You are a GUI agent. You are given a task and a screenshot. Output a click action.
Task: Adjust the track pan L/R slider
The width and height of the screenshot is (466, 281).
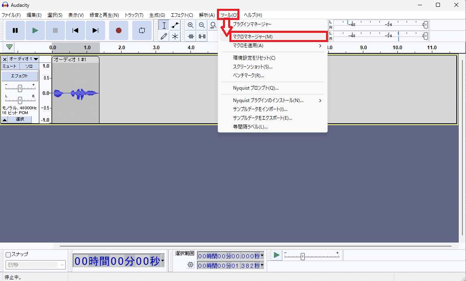(x=20, y=100)
